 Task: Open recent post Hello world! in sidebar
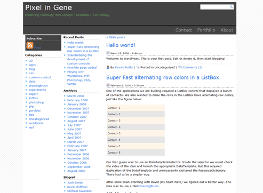75,43
